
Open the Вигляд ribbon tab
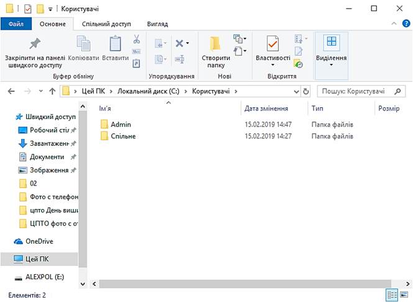(157, 24)
